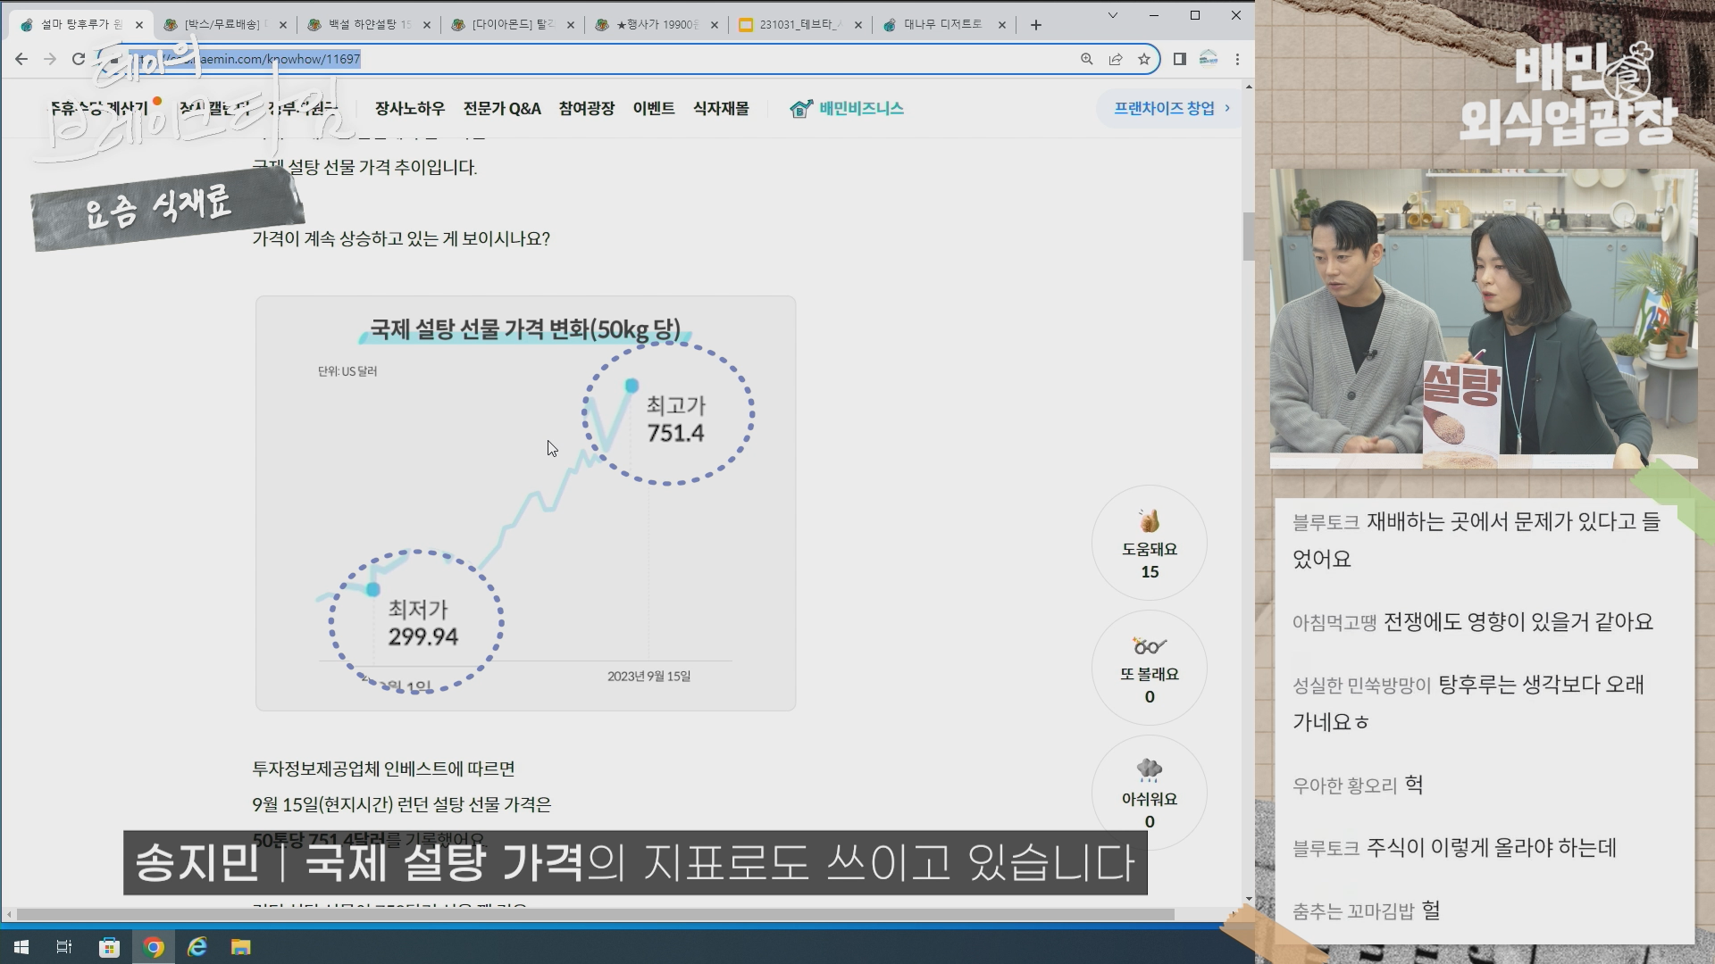1715x964 pixels.
Task: Open the 참여광장 menu
Action: point(587,108)
